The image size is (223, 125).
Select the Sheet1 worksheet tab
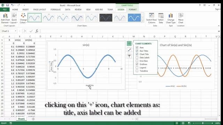21,119
